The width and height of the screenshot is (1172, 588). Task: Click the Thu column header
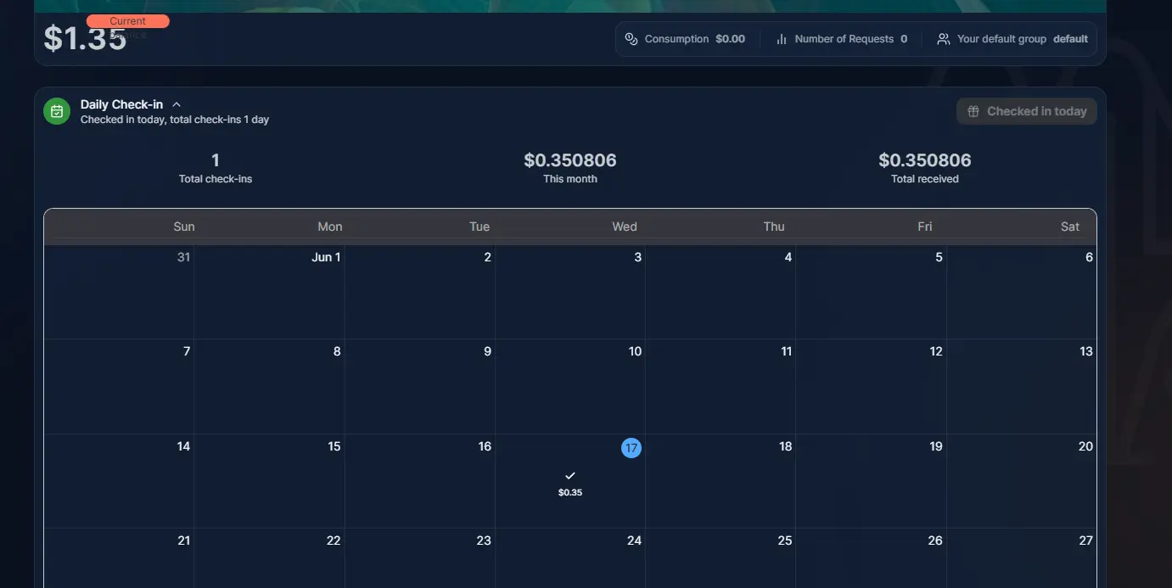tap(774, 227)
